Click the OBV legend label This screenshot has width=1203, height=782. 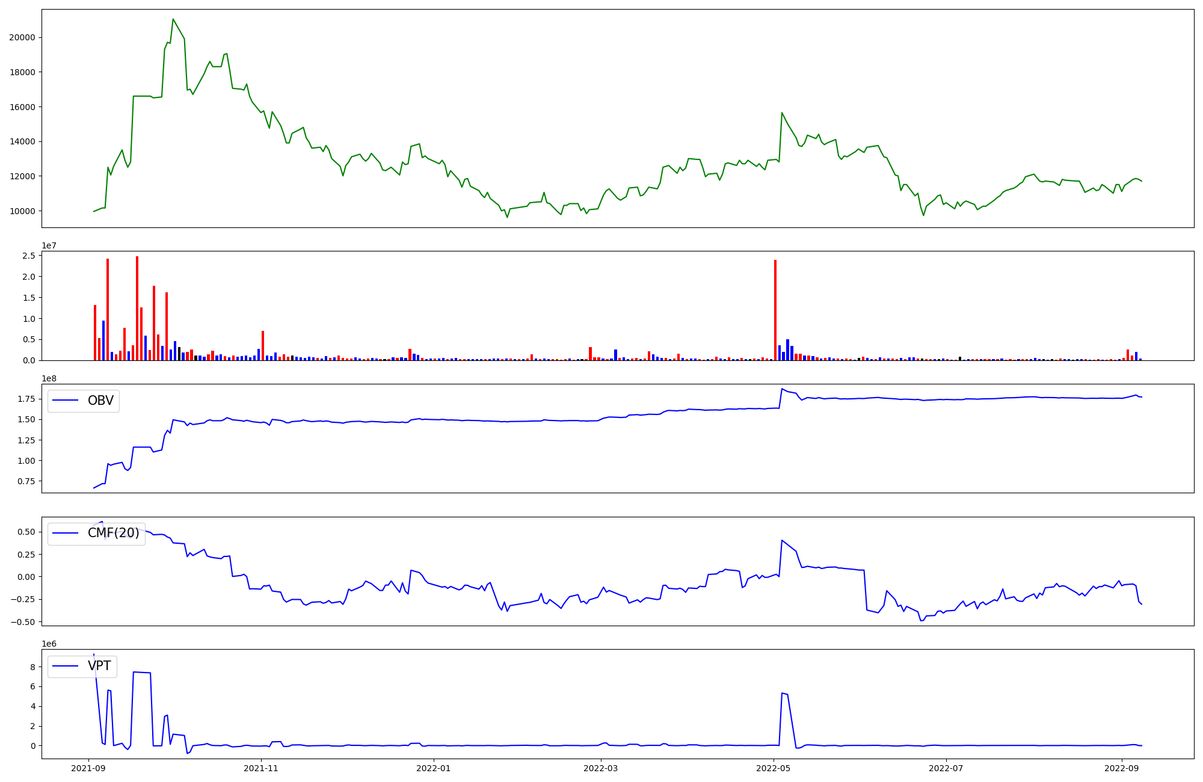point(100,401)
